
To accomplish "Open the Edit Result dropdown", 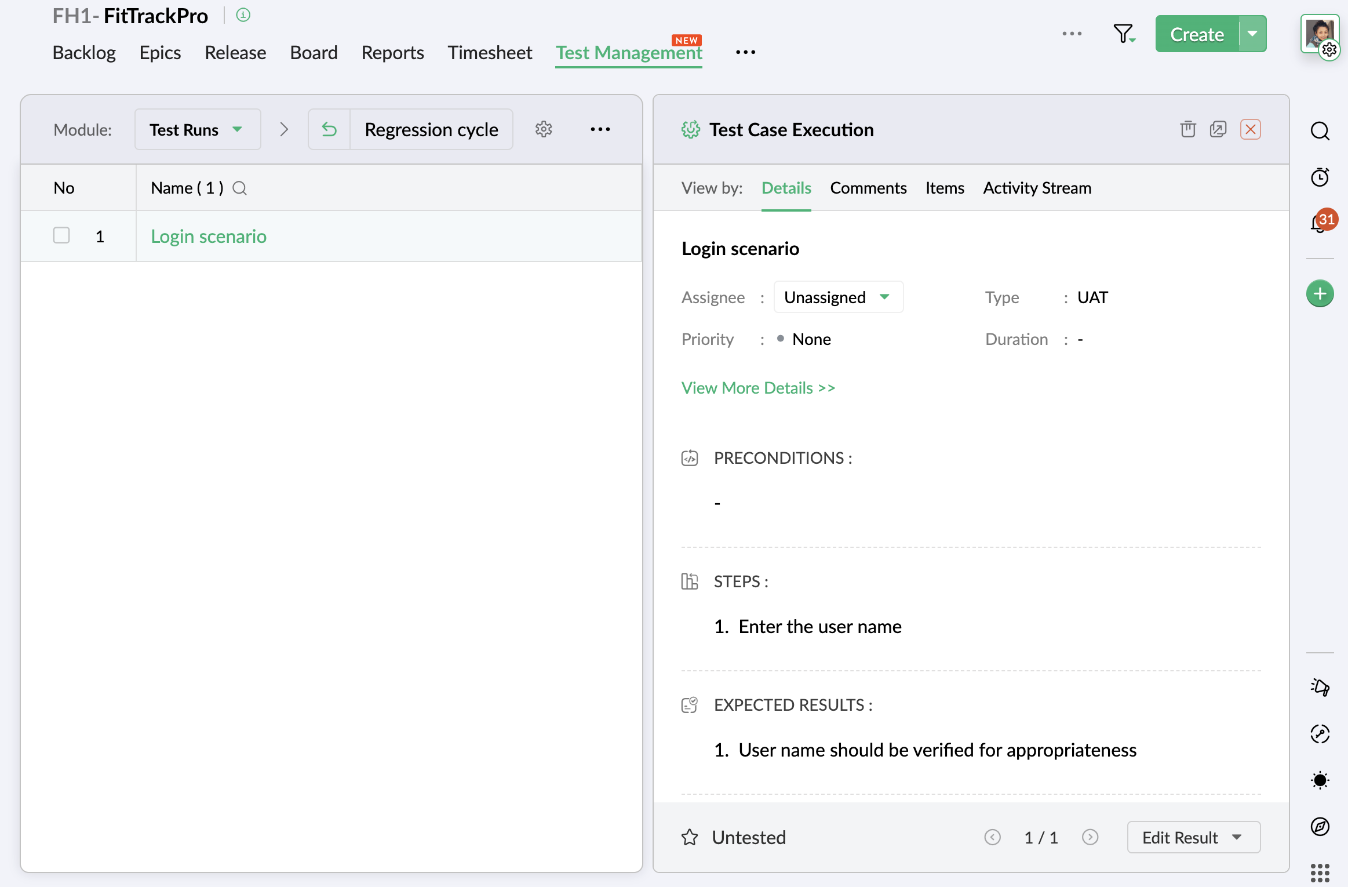I will (1193, 837).
